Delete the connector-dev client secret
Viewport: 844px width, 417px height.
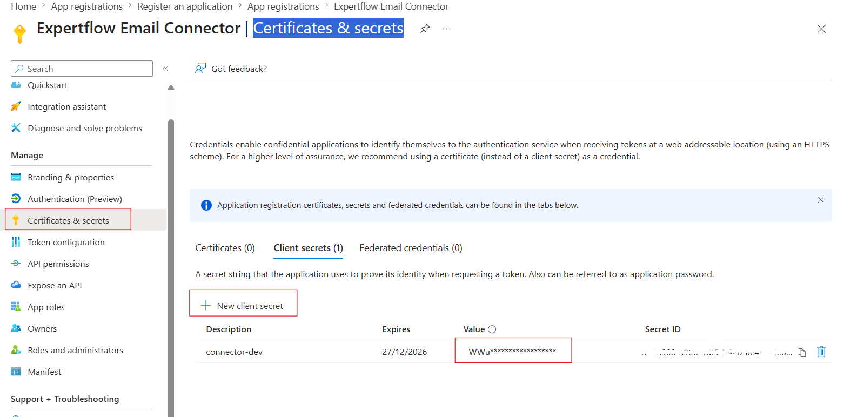[x=821, y=352]
